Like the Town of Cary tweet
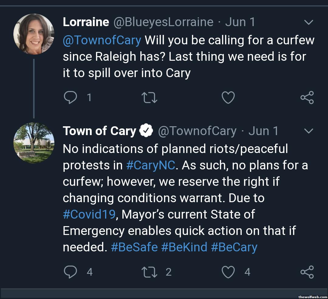 point(228,272)
